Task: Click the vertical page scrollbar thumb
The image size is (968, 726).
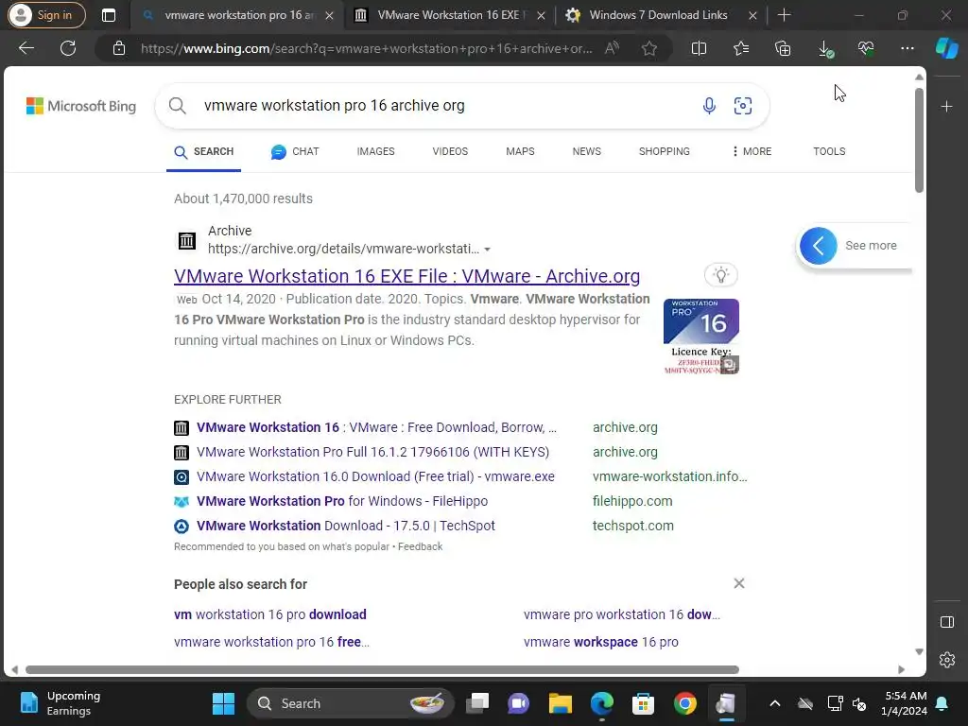Action: tap(919, 140)
